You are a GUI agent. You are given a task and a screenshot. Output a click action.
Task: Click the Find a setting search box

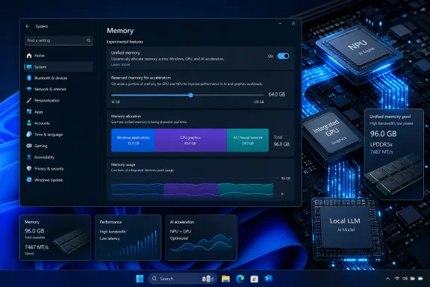(x=59, y=40)
